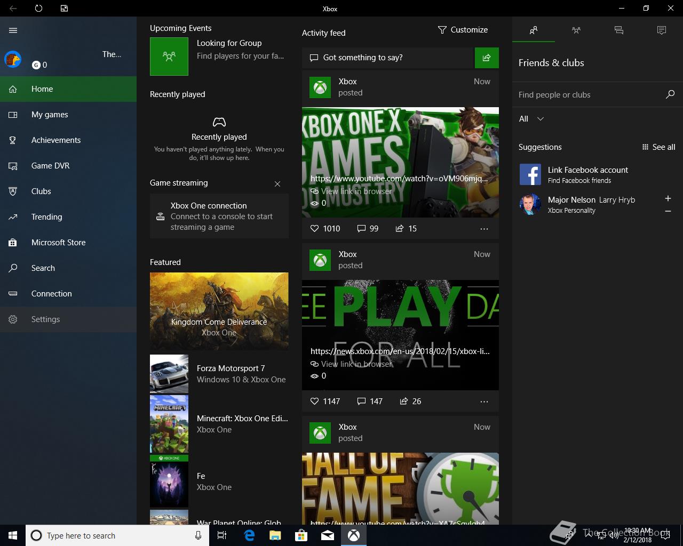Open Connection in sidebar
This screenshot has width=683, height=546.
[x=68, y=294]
